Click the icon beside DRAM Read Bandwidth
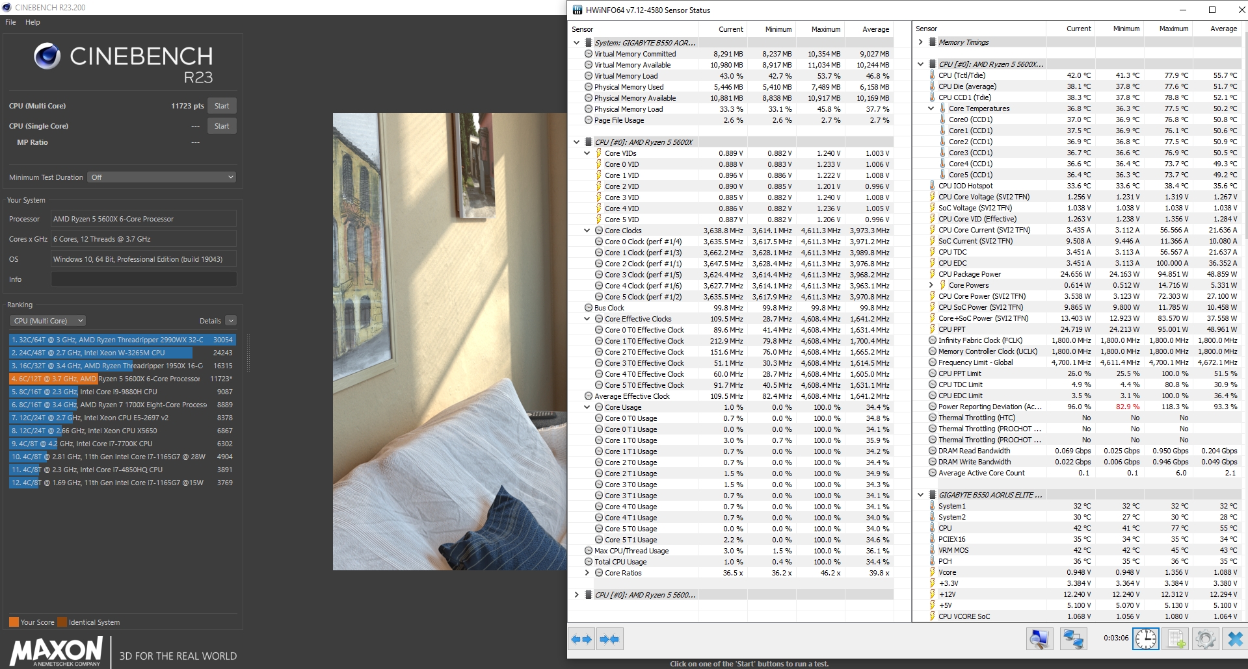Screen dimensions: 1248x669 point(933,451)
